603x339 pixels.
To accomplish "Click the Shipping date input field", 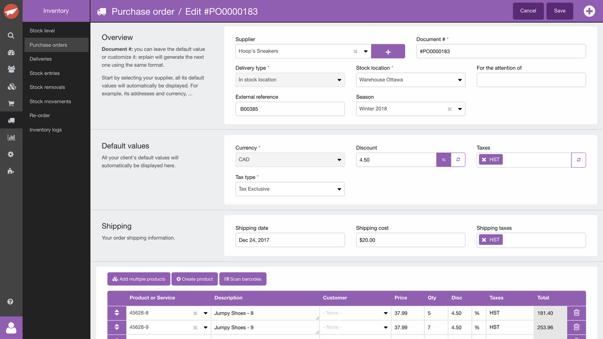I will point(290,240).
